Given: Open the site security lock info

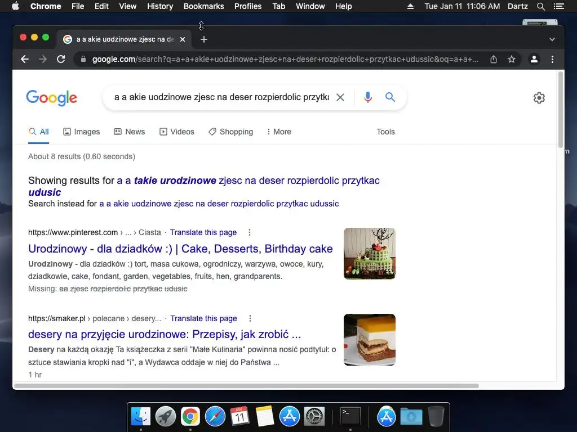Looking at the screenshot, I should [83, 59].
